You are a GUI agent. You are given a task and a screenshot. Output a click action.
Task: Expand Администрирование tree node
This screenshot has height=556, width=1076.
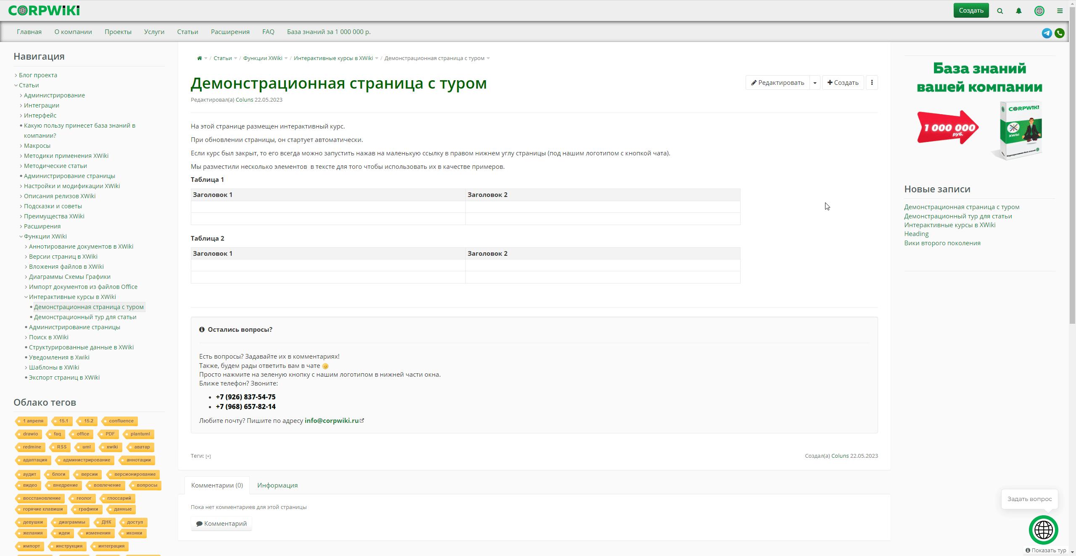[21, 95]
